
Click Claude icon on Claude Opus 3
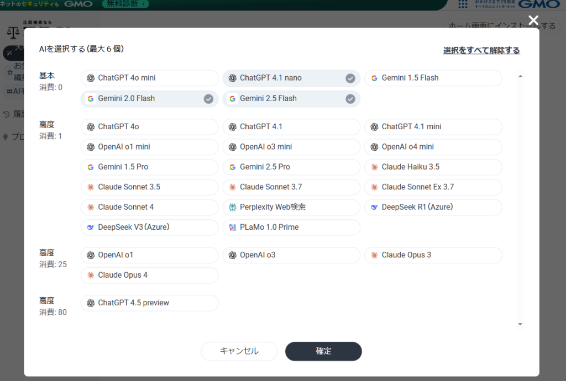tap(374, 255)
